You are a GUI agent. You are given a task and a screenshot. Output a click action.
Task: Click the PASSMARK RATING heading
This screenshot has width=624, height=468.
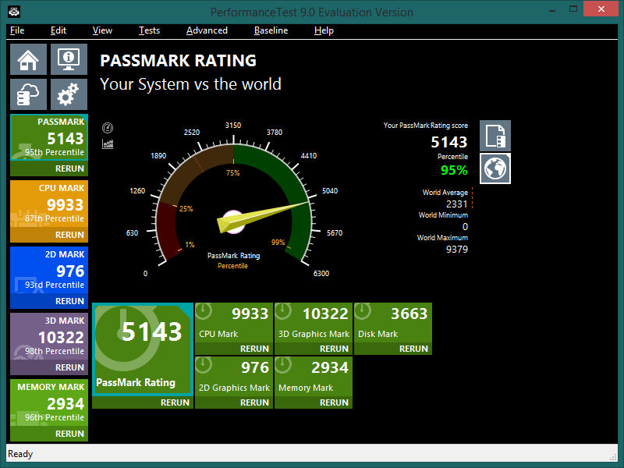[179, 61]
